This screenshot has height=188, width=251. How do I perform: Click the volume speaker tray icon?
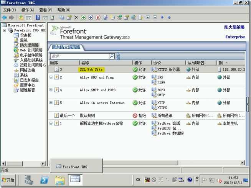[219, 180]
